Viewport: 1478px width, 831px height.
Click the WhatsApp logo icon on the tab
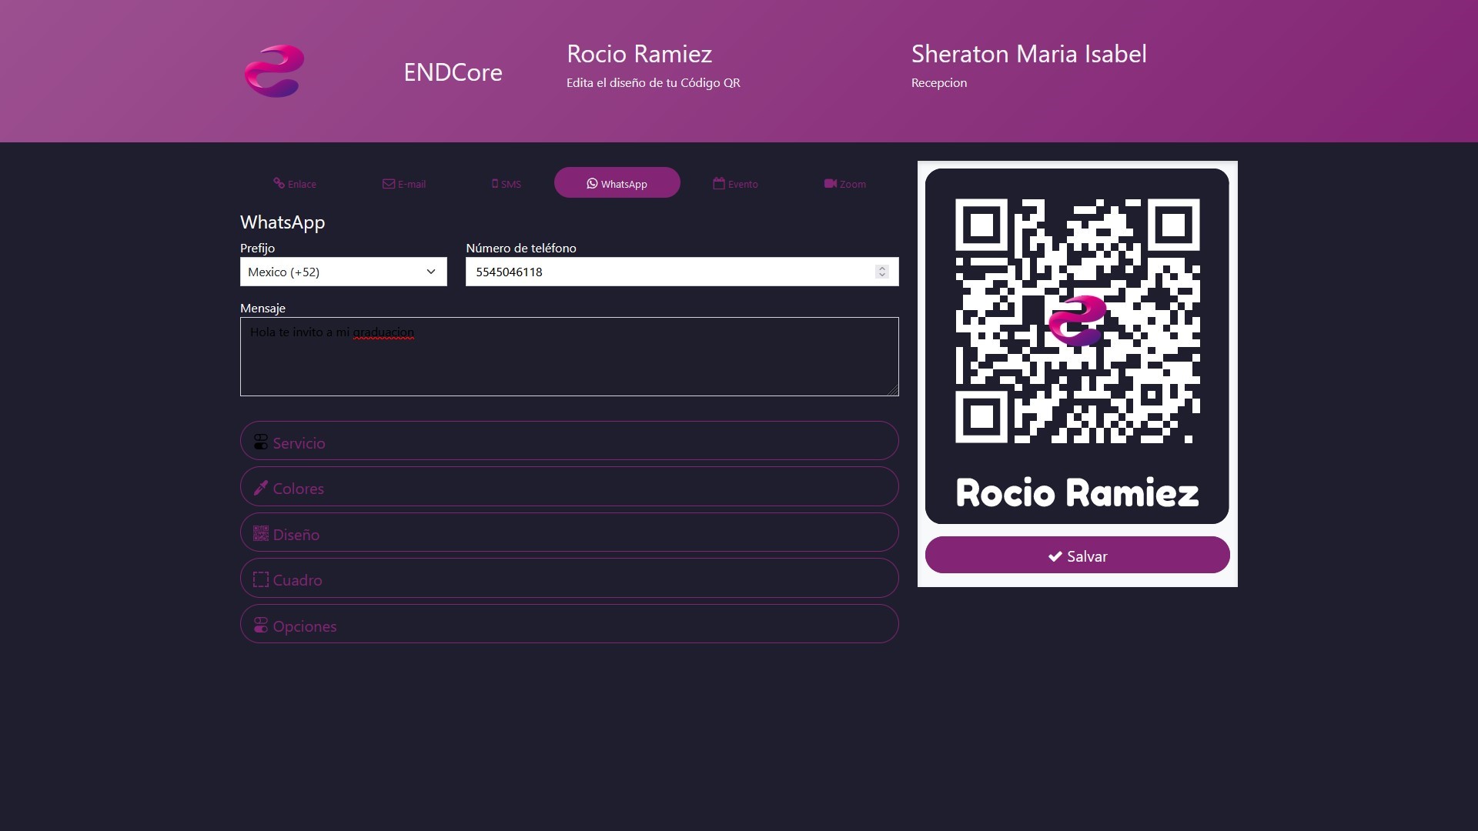[x=592, y=184]
